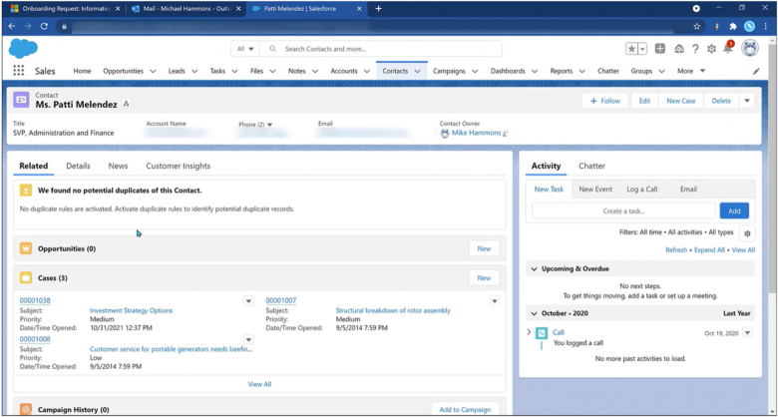Click the Call activity phone icon
Image resolution: width=778 pixels, height=417 pixels.
pos(542,332)
